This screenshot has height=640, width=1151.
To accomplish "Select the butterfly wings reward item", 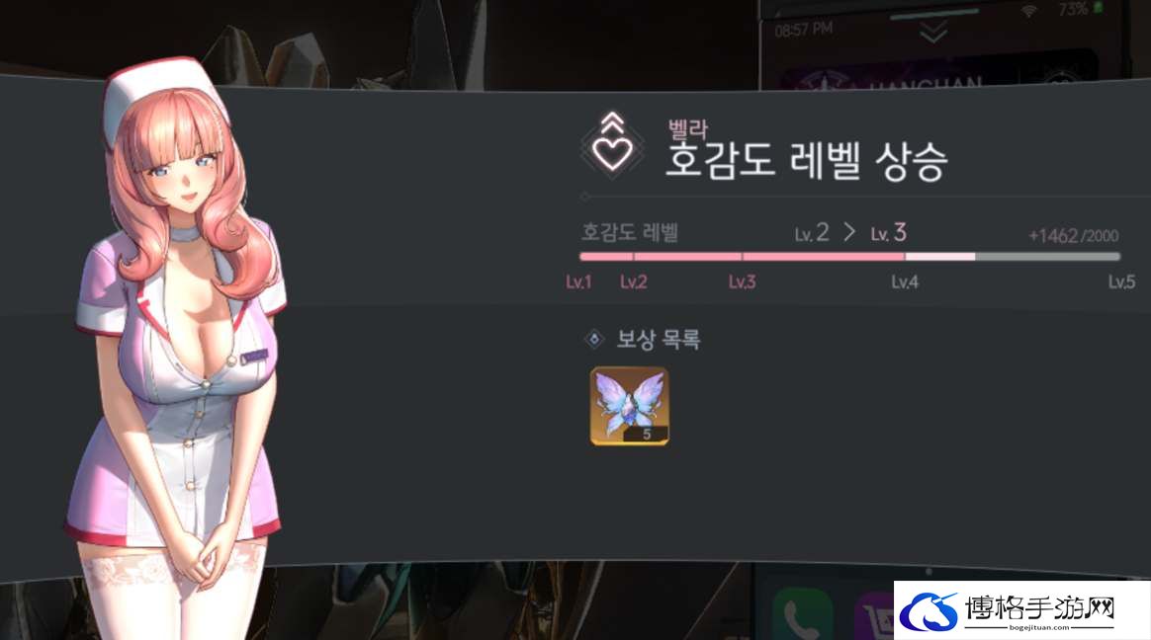I will (629, 406).
